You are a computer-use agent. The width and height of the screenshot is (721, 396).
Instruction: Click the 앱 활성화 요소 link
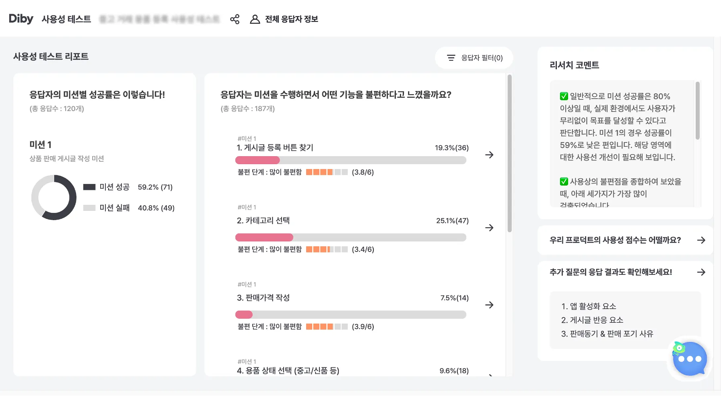point(589,306)
